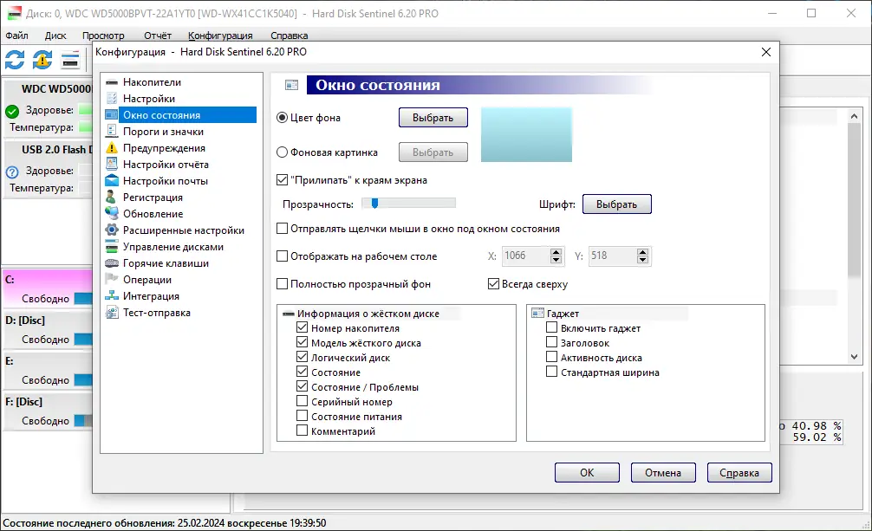The image size is (872, 531).
Task: Enable Отображать на рабочем столе
Action: 282,256
